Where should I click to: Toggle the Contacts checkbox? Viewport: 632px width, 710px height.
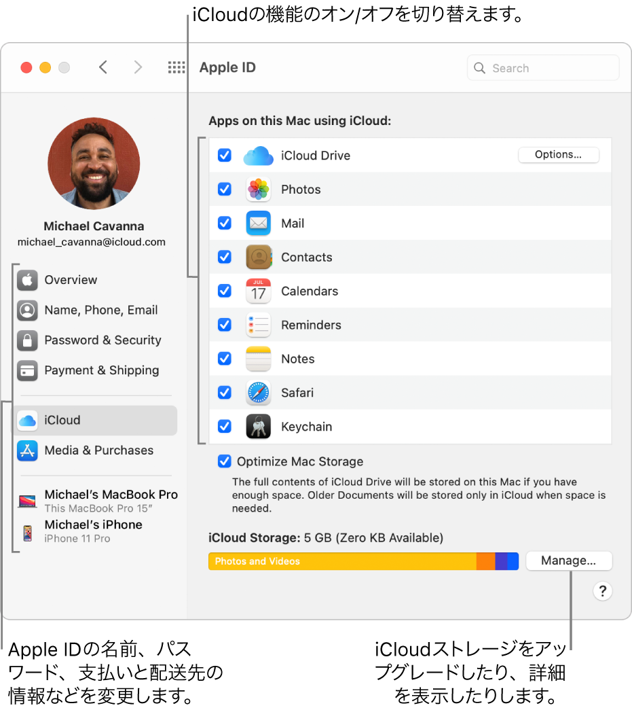(225, 257)
